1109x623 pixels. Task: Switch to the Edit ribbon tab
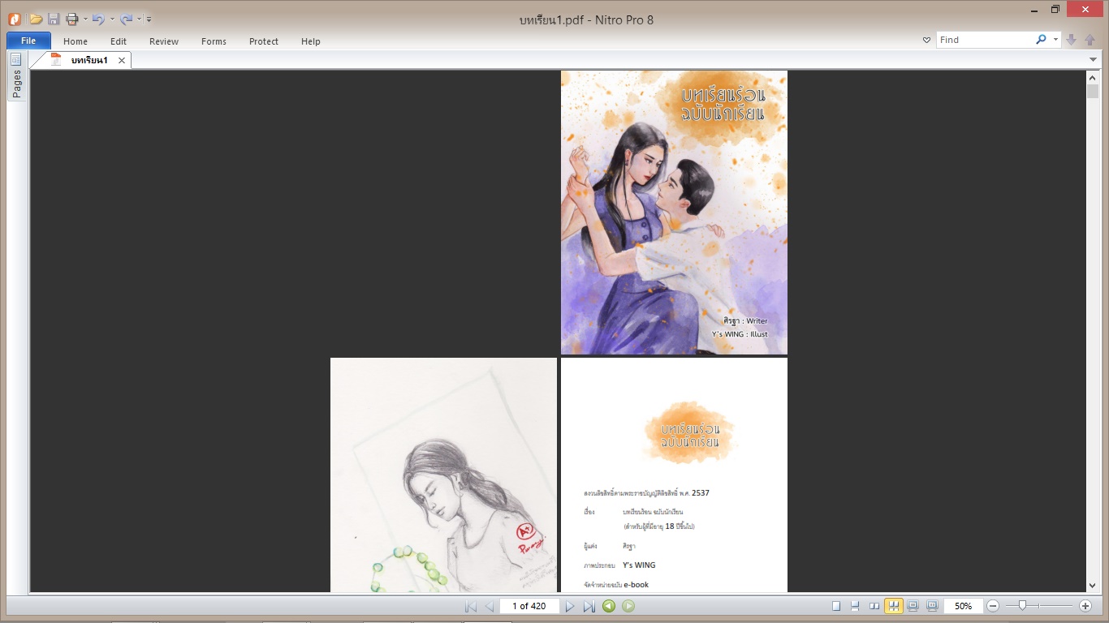coord(119,41)
